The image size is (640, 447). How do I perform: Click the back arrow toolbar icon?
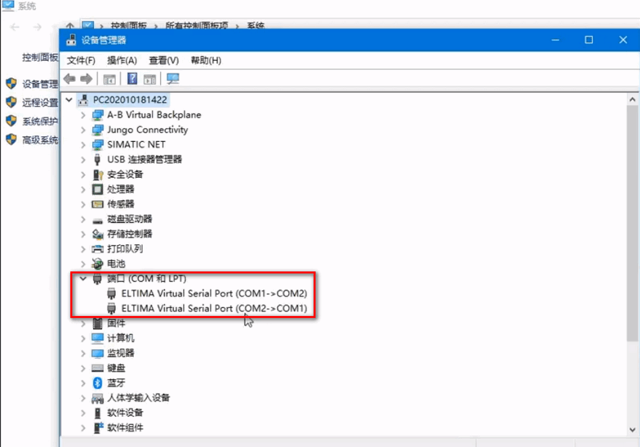click(70, 79)
